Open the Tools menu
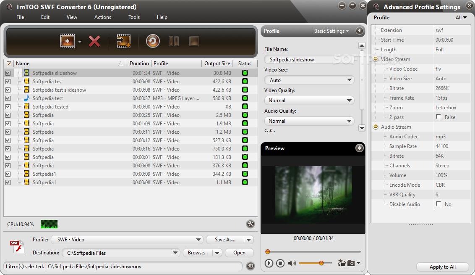Viewport: 475px width, 275px height. tap(134, 17)
